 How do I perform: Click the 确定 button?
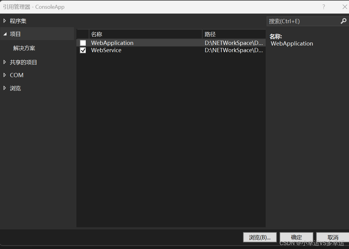pos(296,237)
